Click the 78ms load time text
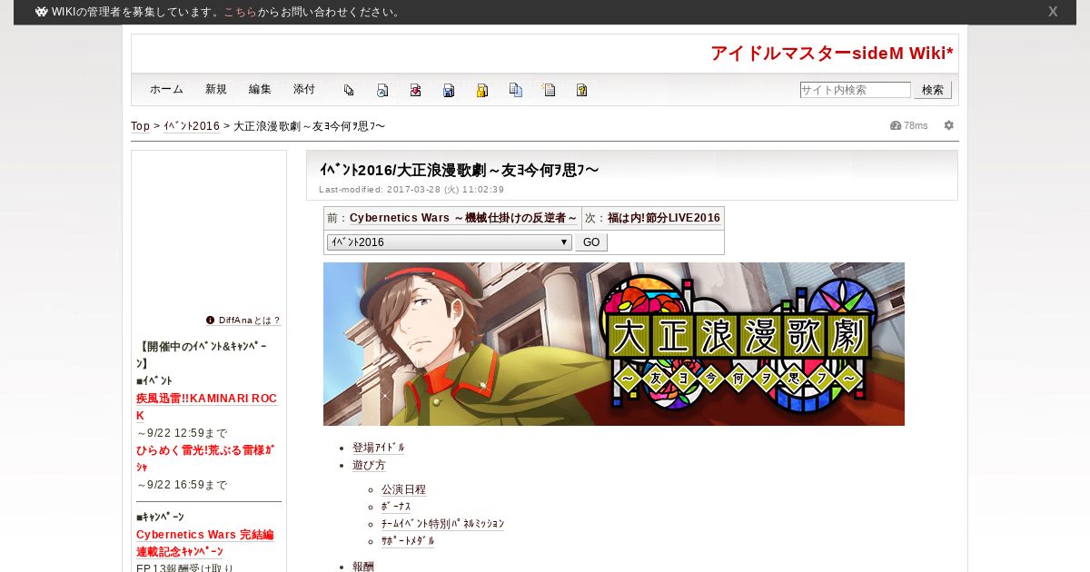This screenshot has height=572, width=1090. (916, 125)
